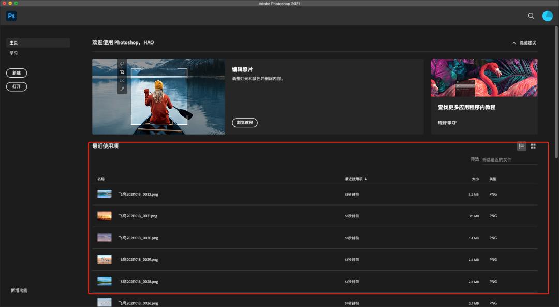This screenshot has height=307, width=559.
Task: Click the 新建 button
Action: 17,73
